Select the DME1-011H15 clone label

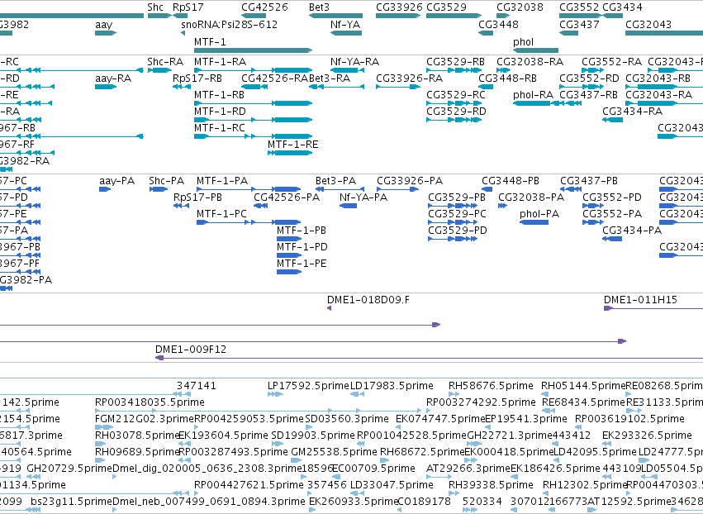point(641,300)
